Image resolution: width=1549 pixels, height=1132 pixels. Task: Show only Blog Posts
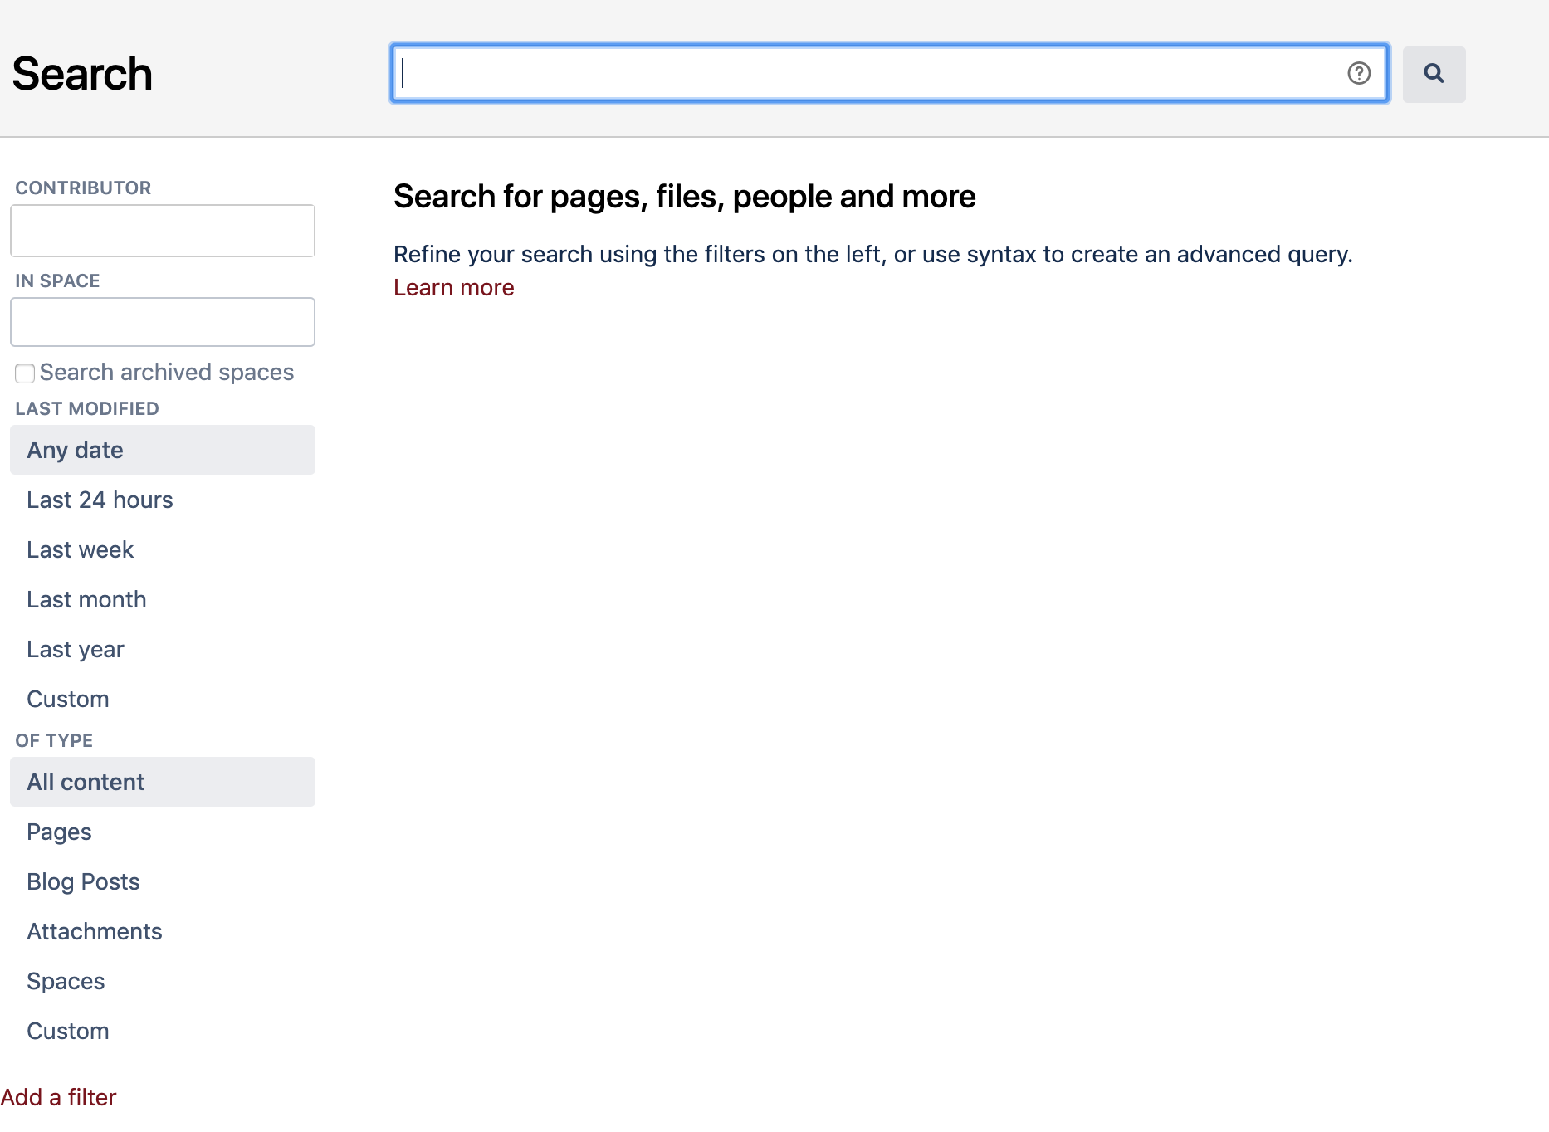tap(83, 881)
